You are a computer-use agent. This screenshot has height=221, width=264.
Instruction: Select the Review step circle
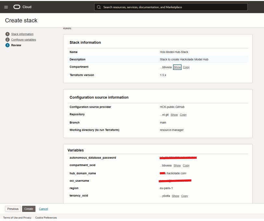(7, 45)
